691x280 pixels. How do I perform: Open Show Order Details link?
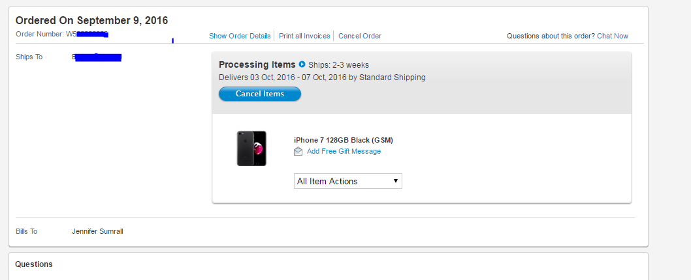pos(240,36)
